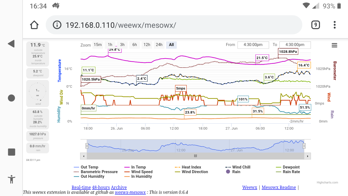This screenshot has width=348, height=196.
Task: Click the 1028.8hPa chart data label
Action: (288, 51)
